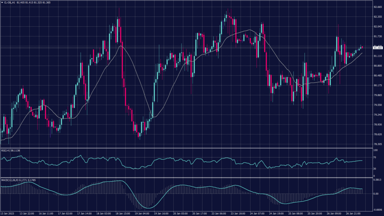Click the 80.485 price axis label
This screenshot has height=216, width=384.
377,75
